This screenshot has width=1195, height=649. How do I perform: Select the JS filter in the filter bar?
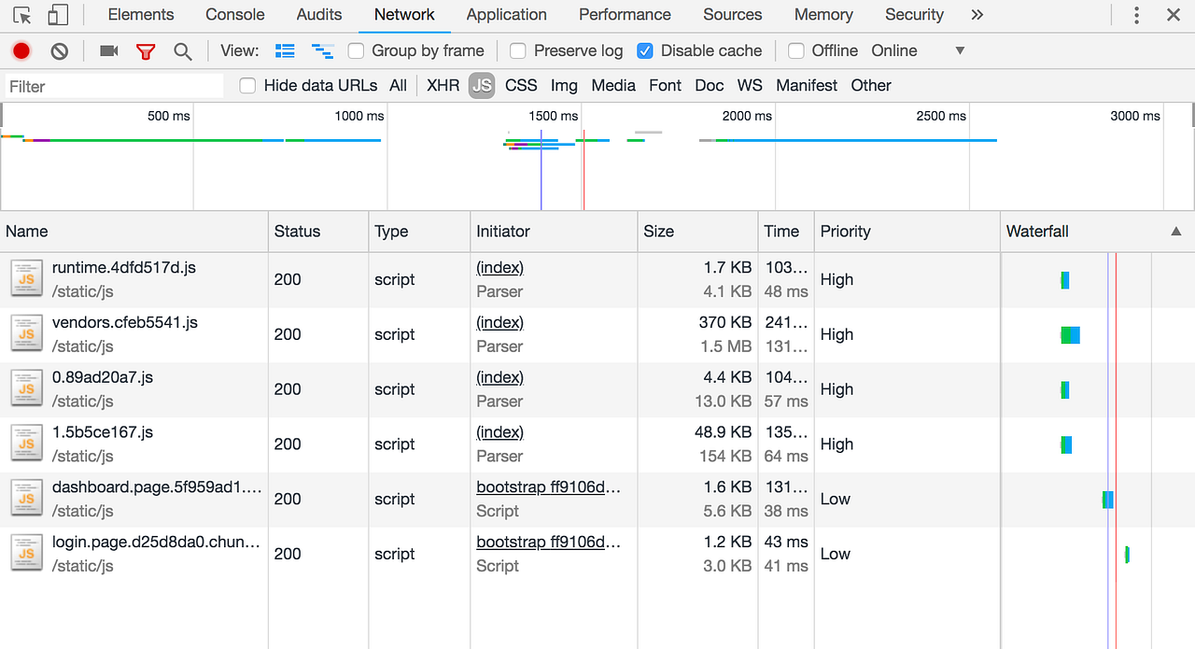pyautogui.click(x=481, y=85)
